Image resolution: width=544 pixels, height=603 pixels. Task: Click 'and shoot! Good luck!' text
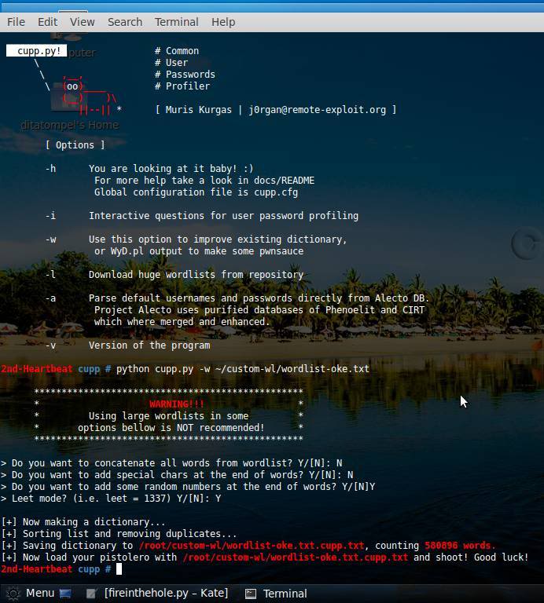point(471,557)
